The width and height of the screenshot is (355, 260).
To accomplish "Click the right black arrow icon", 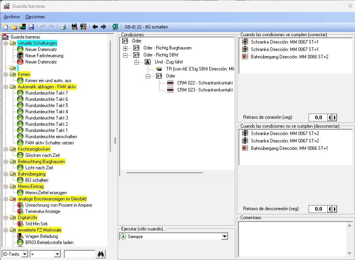I will (103, 27).
